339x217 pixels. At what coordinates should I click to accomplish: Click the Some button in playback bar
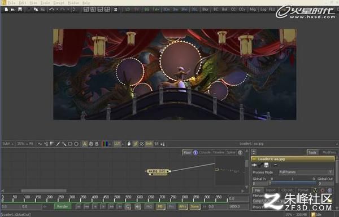point(194,207)
